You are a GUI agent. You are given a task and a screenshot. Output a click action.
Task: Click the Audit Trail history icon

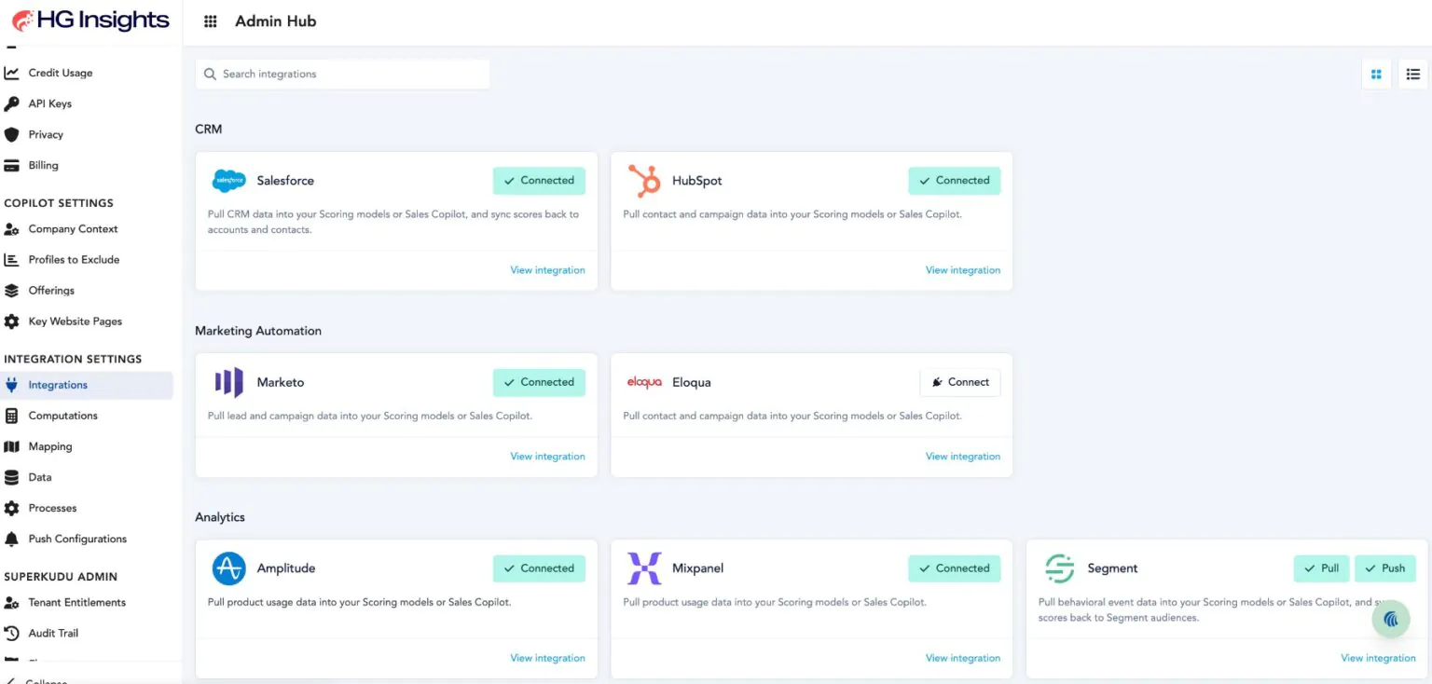[11, 633]
